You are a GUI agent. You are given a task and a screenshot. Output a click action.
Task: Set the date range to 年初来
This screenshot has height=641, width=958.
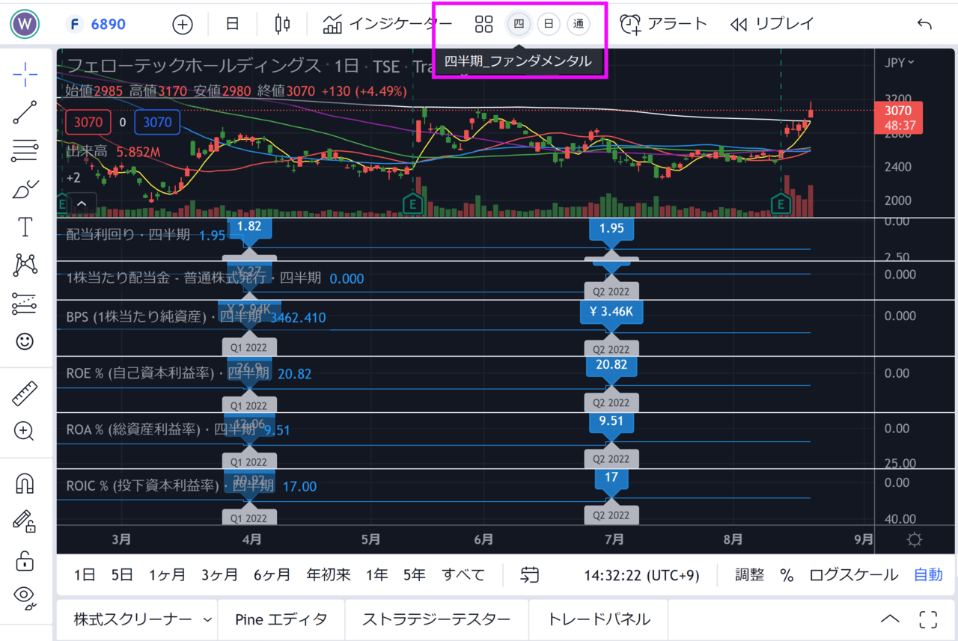(329, 575)
